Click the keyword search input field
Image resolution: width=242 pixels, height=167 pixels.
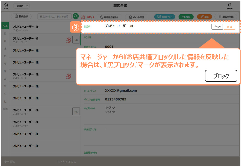55,16
